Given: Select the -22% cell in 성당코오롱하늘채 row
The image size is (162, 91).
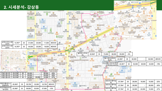Looking at the screenshot, I should (x=158, y=81).
